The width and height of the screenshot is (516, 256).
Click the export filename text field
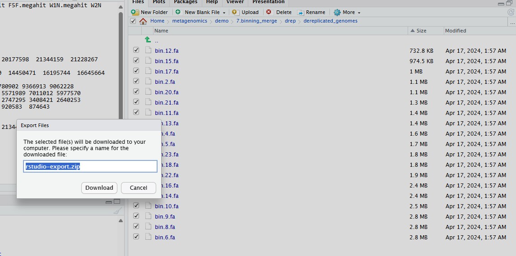(90, 166)
